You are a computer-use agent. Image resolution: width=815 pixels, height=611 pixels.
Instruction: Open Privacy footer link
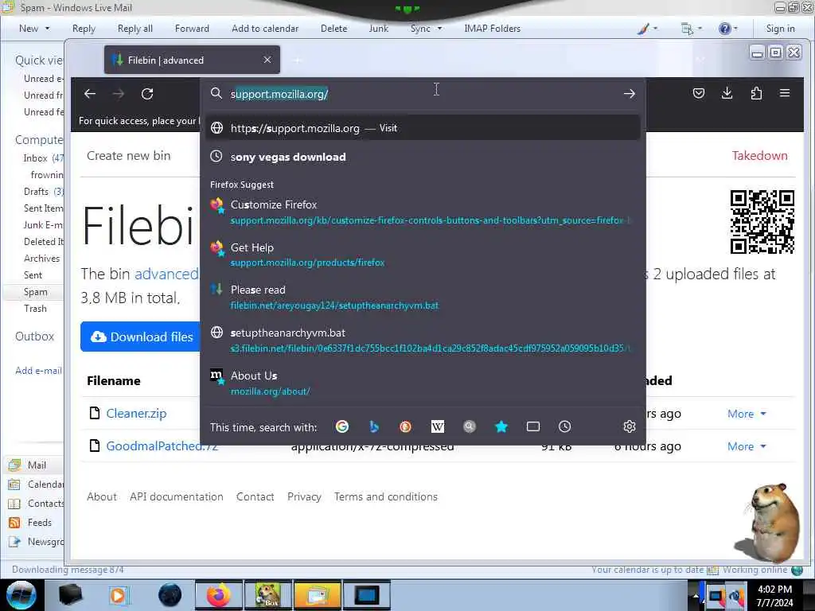[x=304, y=496]
